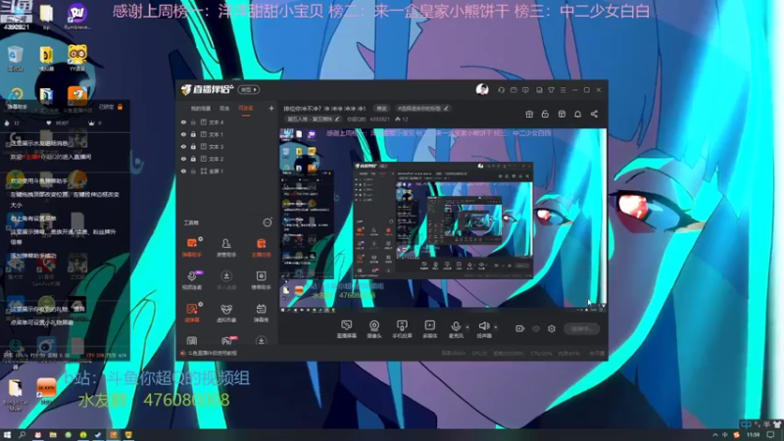The image size is (784, 441).
Task: Open hamburger menu in title bar
Action: click(563, 90)
